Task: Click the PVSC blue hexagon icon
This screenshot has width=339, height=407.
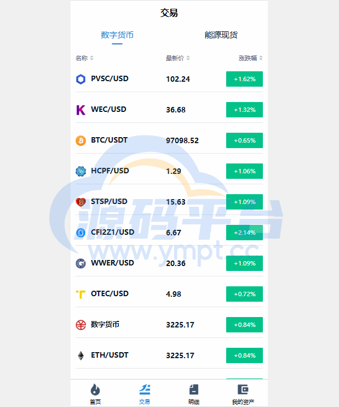Action: coord(81,79)
